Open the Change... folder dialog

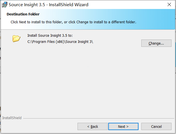[x=156, y=43]
